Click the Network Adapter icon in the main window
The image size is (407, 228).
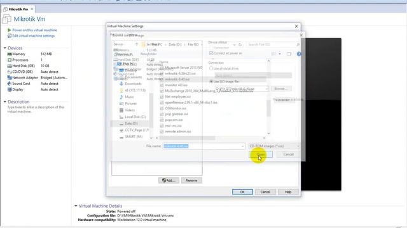[10, 77]
